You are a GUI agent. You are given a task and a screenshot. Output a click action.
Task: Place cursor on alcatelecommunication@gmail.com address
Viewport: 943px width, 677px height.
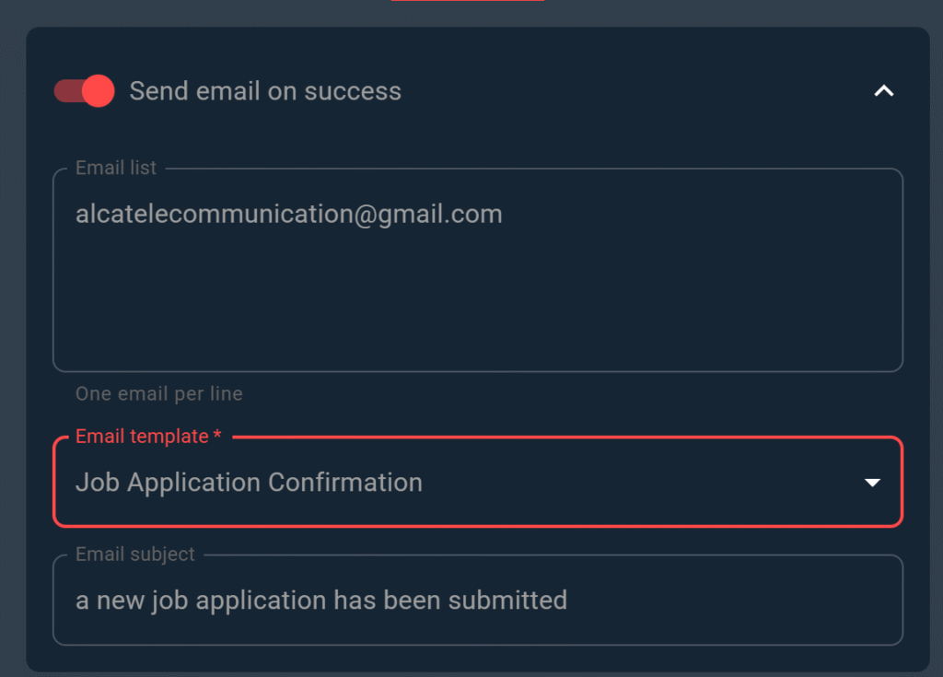pos(288,215)
